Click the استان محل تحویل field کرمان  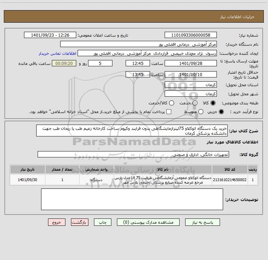[191, 84]
